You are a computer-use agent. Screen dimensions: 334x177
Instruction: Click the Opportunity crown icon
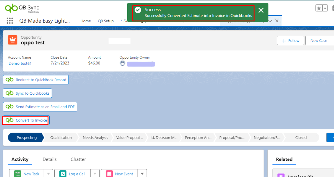pos(13,40)
